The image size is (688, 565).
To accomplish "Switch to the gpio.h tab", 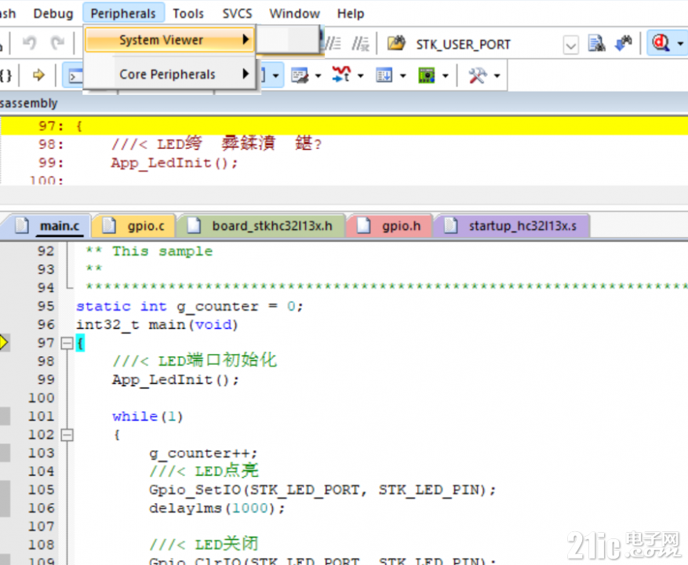I will coord(389,226).
